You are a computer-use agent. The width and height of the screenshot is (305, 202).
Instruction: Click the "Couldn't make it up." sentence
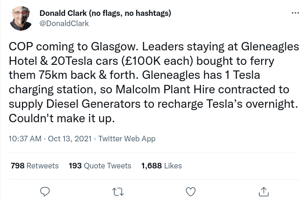(61, 118)
